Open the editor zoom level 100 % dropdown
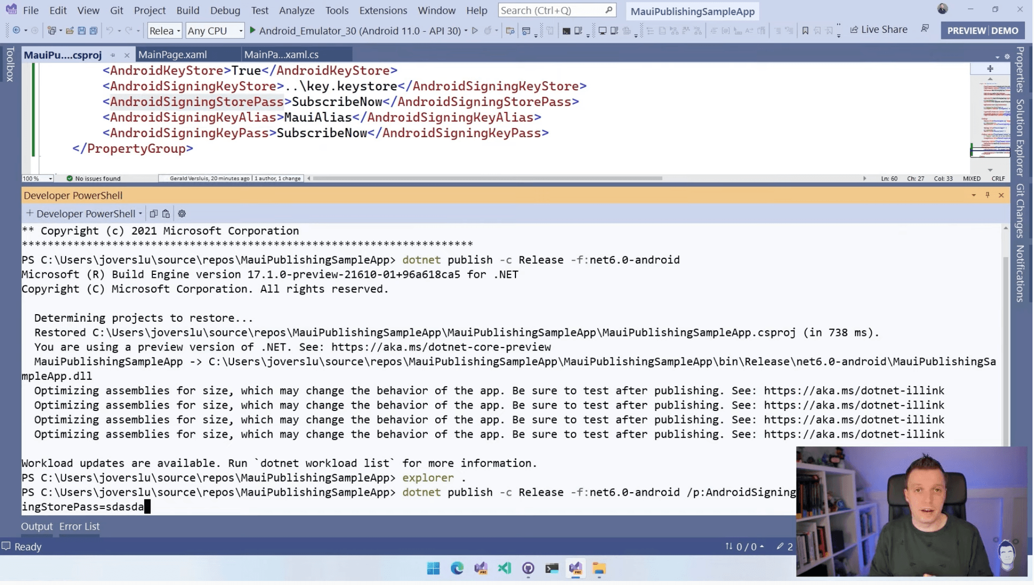Screen dimensions: 1034x585 [37, 179]
